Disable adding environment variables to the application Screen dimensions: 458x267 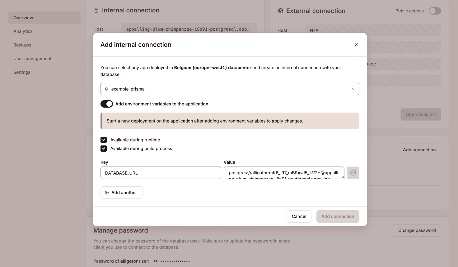(107, 104)
